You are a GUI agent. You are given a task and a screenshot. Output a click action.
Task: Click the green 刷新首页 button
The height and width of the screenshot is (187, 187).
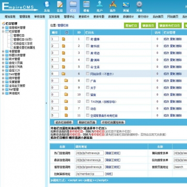pyautogui.click(x=148, y=25)
